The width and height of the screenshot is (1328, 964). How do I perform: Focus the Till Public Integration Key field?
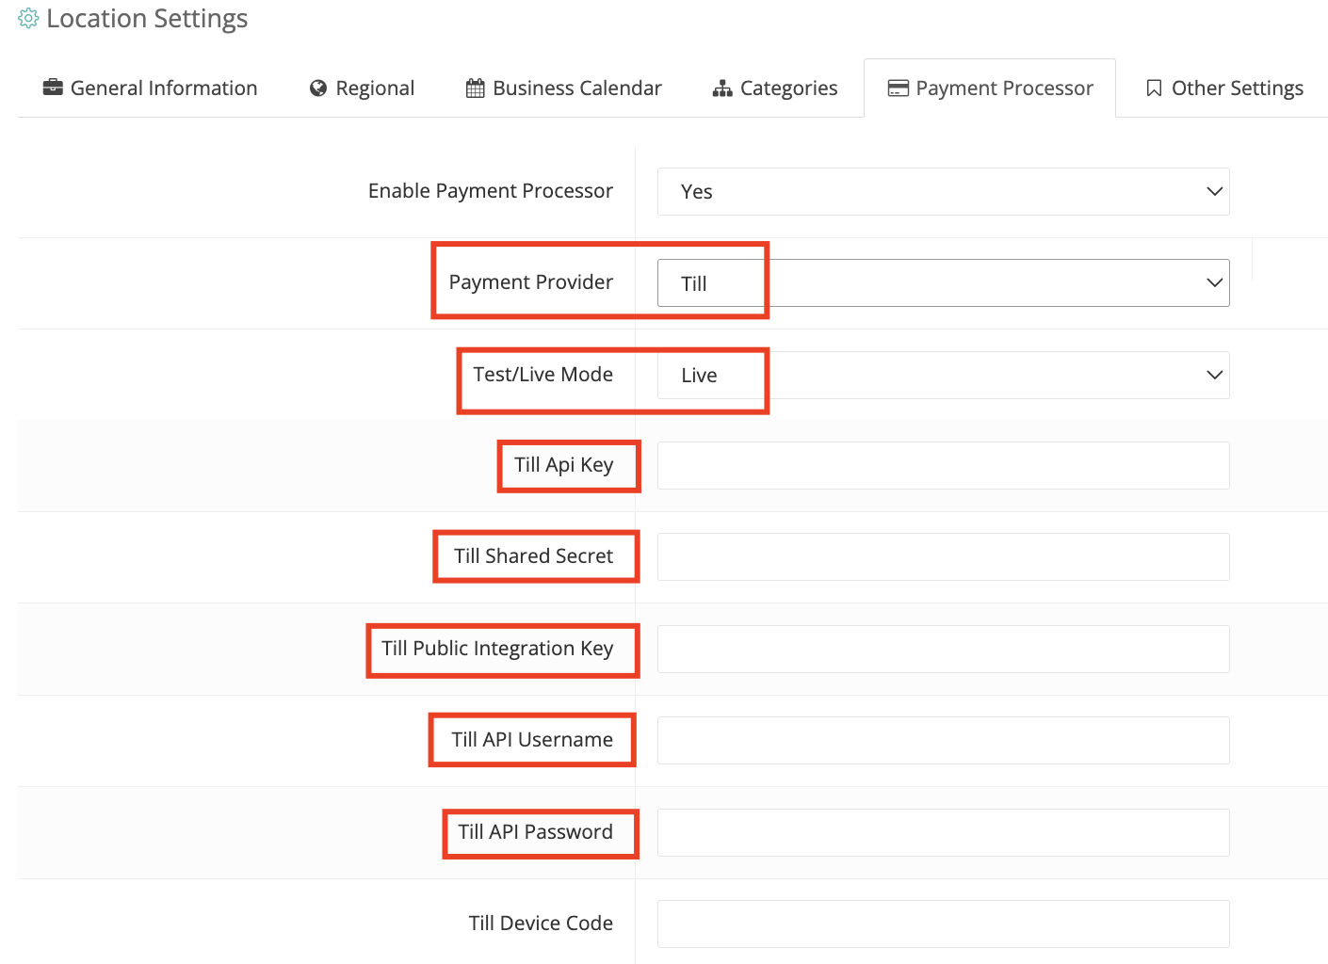coord(943,649)
